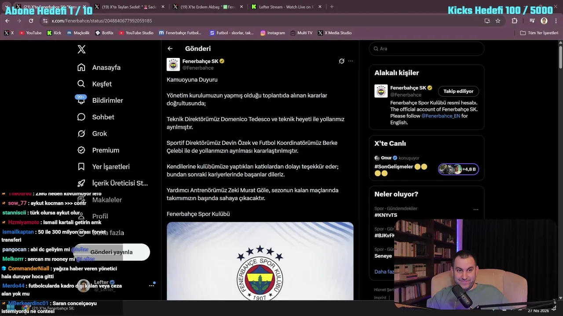Open more options for #KNYvTS trend

tap(475, 210)
